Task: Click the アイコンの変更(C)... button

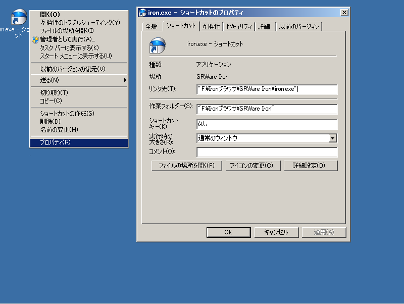Action: [253, 166]
